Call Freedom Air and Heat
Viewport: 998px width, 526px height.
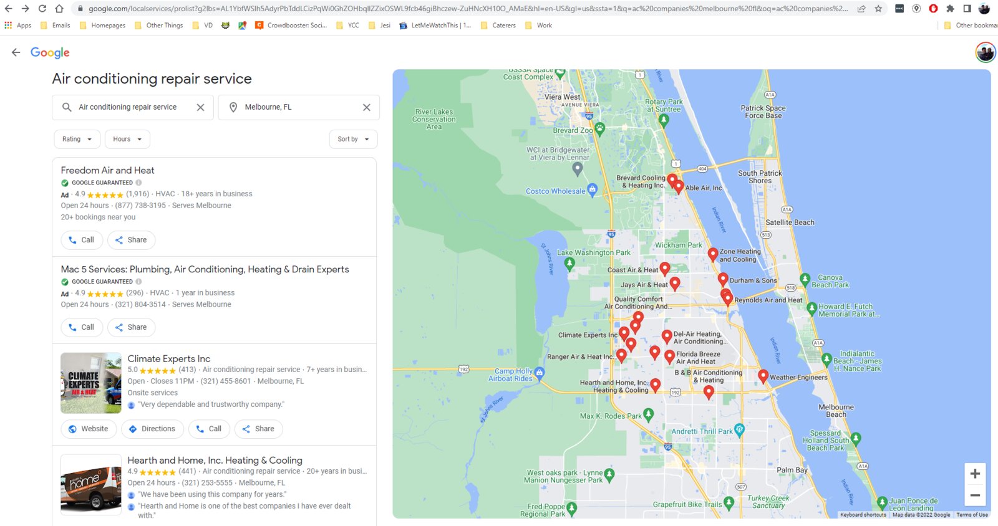pyautogui.click(x=82, y=240)
